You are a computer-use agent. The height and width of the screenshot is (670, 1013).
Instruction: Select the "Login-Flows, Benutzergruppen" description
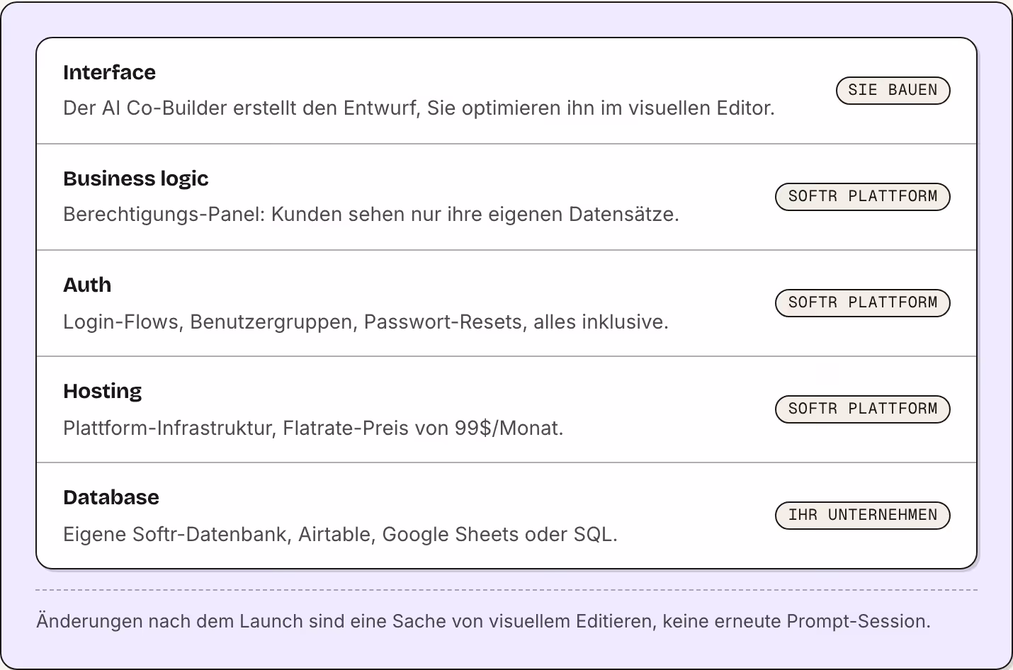(x=366, y=322)
